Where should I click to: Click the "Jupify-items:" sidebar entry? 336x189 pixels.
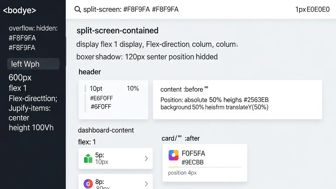(30, 108)
